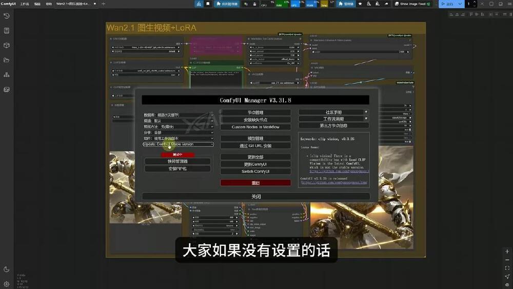Add a new workflow tab with plus
Image resolution: width=513 pixels, height=289 pixels.
[104, 4]
